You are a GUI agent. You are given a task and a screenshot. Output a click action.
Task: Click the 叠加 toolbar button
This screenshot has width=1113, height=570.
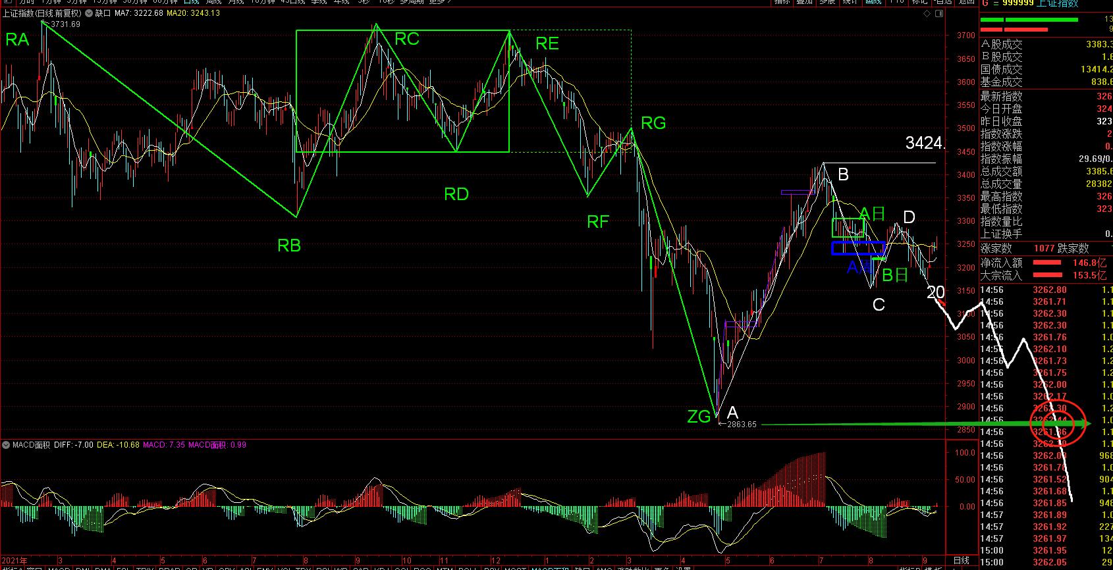[x=804, y=2]
